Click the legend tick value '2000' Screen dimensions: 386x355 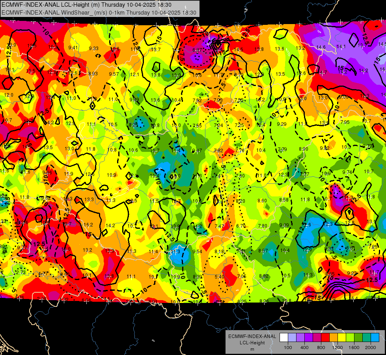coord(370,348)
